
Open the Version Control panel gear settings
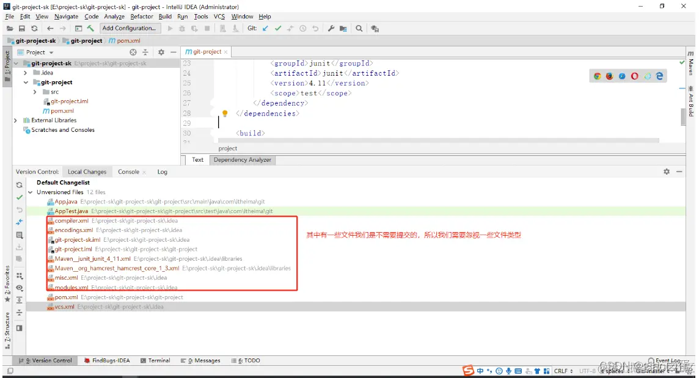coord(667,172)
